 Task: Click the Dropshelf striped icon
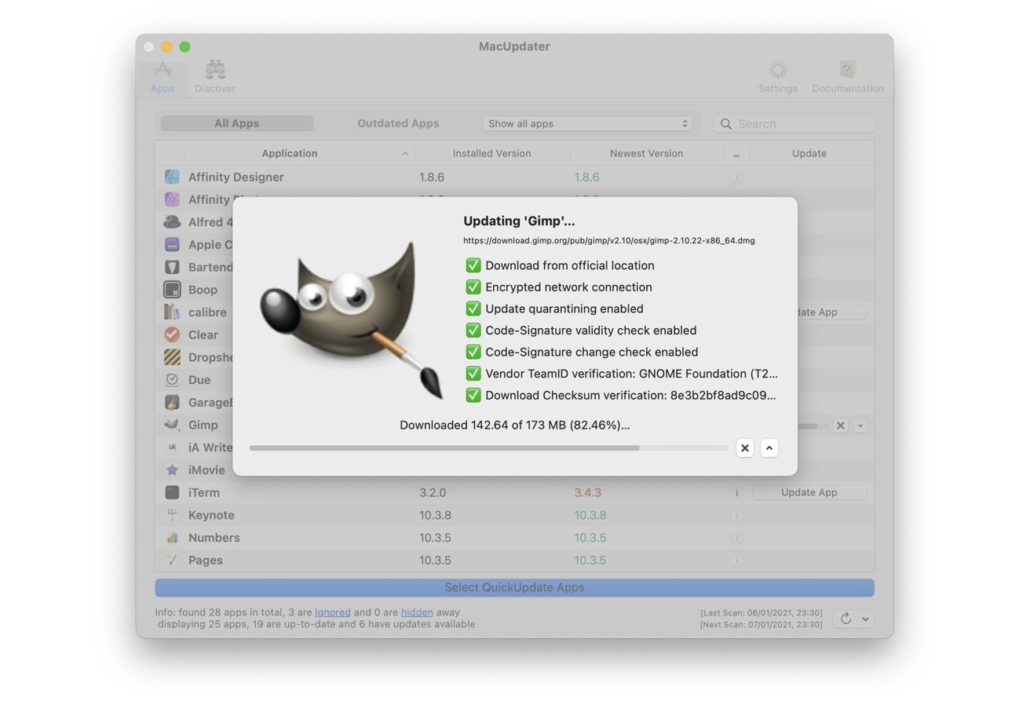point(172,357)
